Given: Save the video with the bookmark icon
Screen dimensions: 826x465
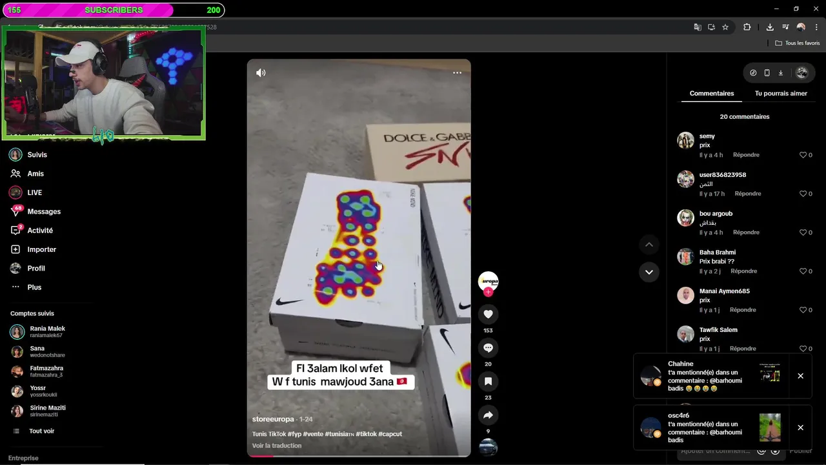Looking at the screenshot, I should coord(488,381).
